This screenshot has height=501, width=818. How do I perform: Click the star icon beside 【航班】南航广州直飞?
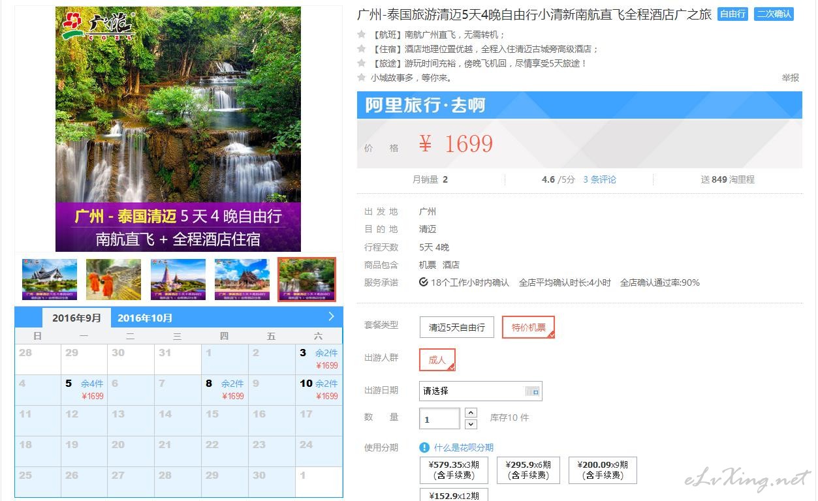click(x=362, y=35)
